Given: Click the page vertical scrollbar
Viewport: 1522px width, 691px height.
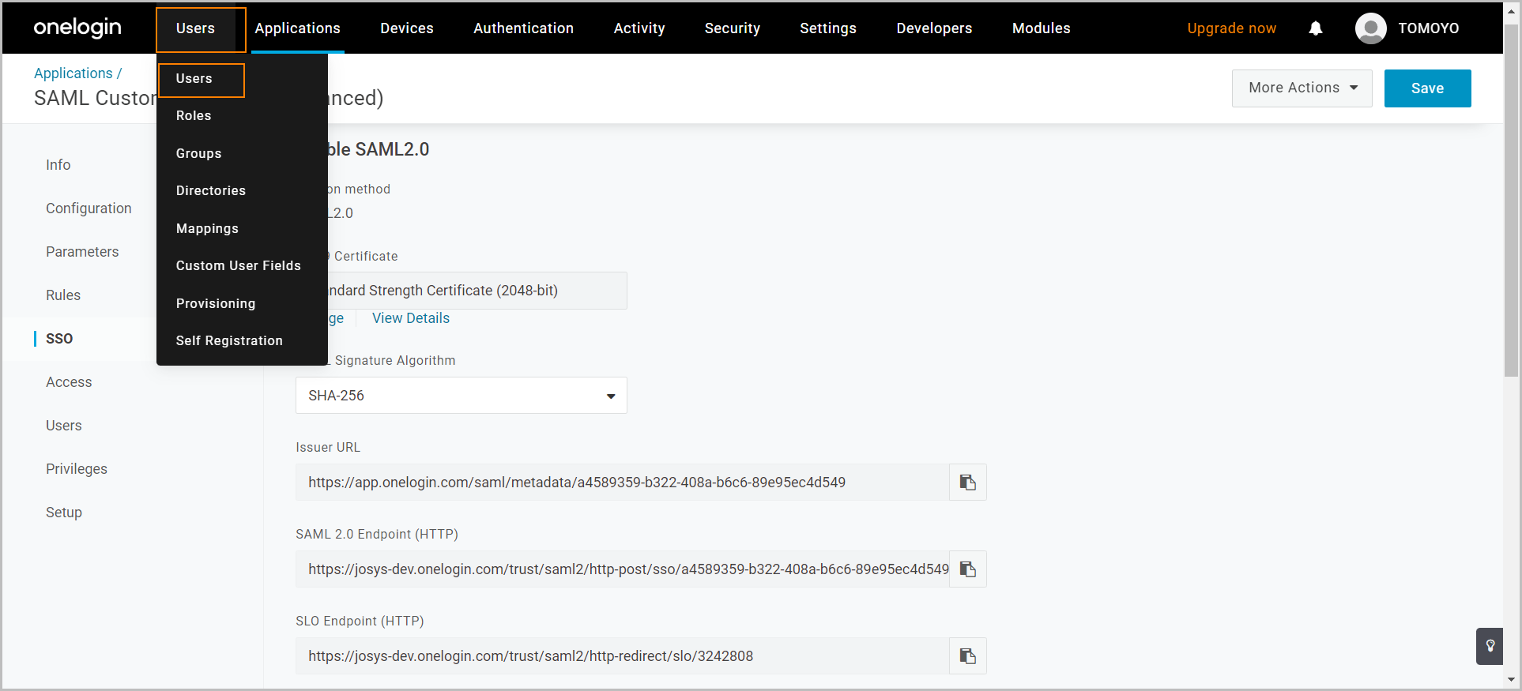Looking at the screenshot, I should (x=1511, y=201).
